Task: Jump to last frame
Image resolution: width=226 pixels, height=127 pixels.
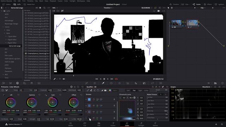Action: point(112,79)
